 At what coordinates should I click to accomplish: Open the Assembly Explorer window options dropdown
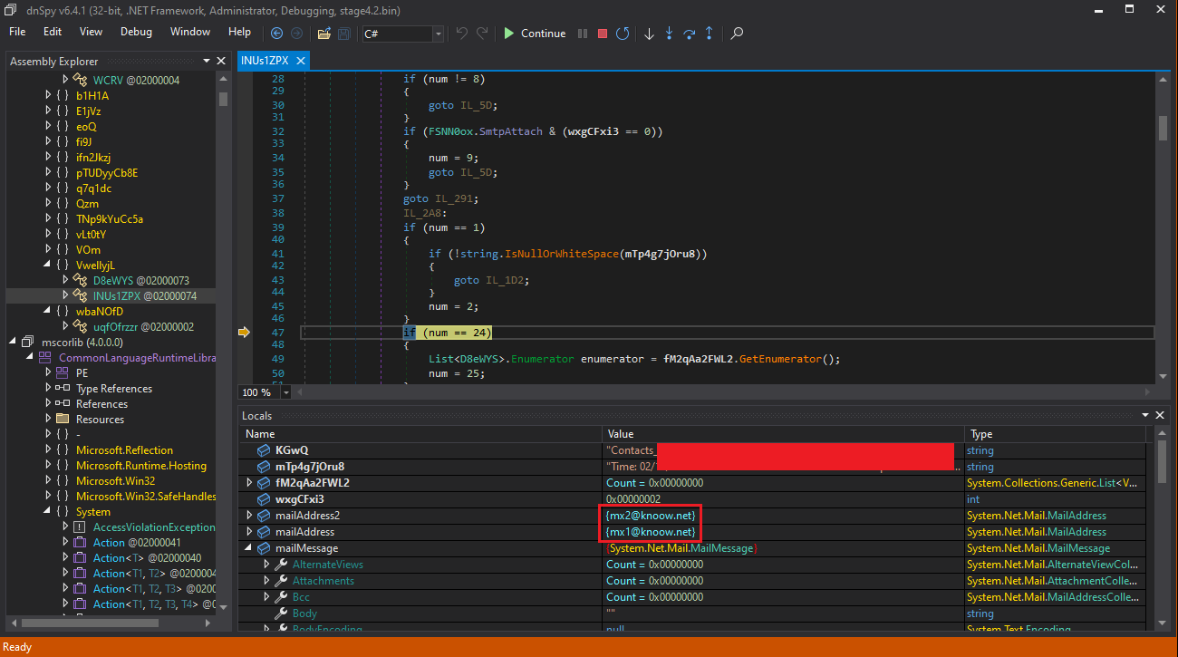(x=208, y=62)
